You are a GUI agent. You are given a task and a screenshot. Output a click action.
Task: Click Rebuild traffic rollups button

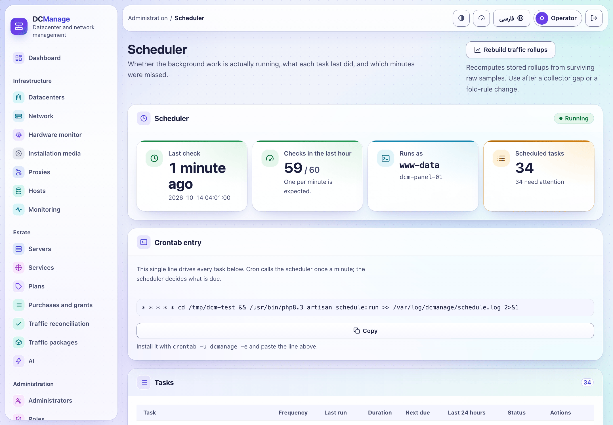point(511,50)
